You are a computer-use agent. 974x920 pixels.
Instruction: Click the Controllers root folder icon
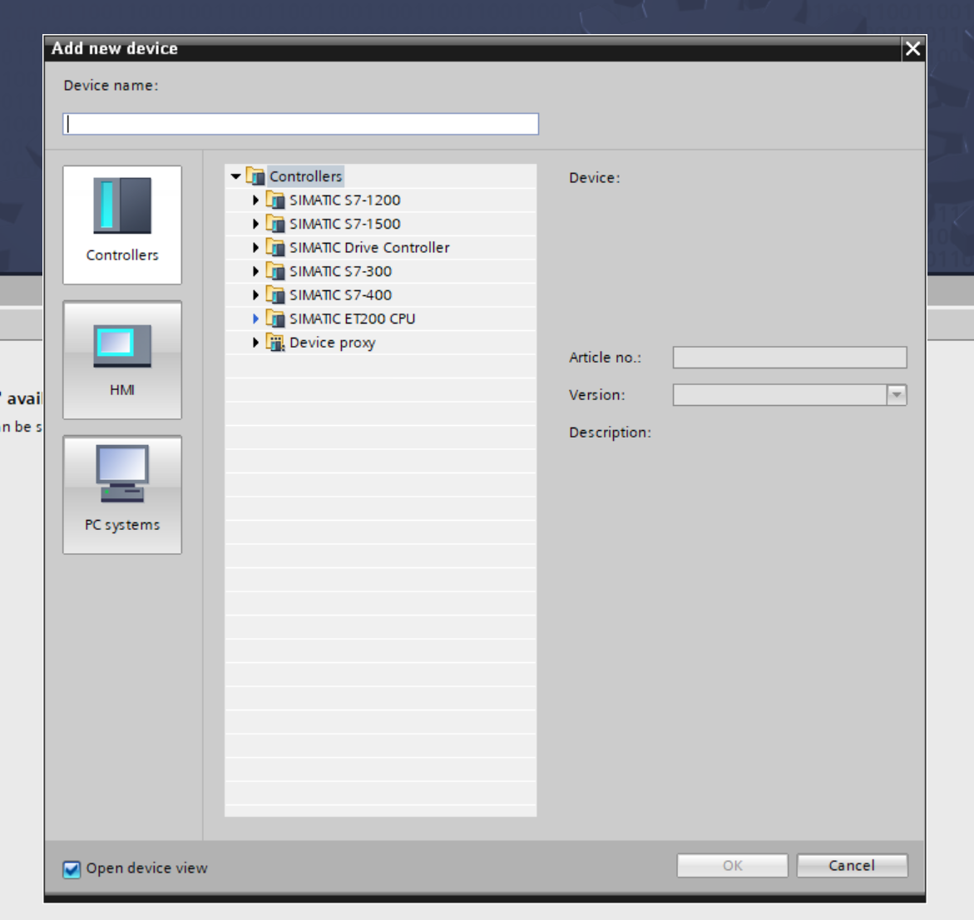[x=255, y=176]
